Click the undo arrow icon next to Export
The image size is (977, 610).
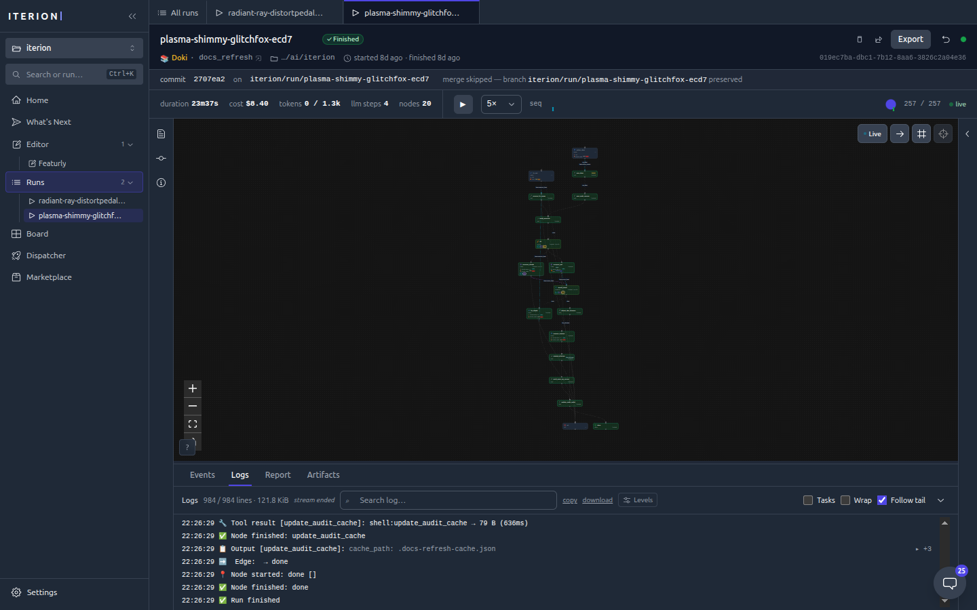point(946,39)
